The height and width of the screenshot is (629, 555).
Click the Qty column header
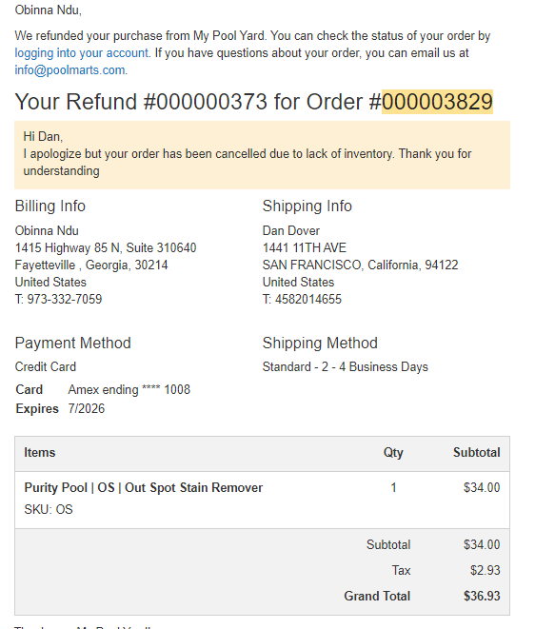393,453
